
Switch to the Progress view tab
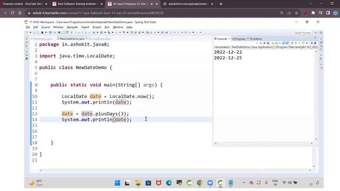[x=239, y=39]
